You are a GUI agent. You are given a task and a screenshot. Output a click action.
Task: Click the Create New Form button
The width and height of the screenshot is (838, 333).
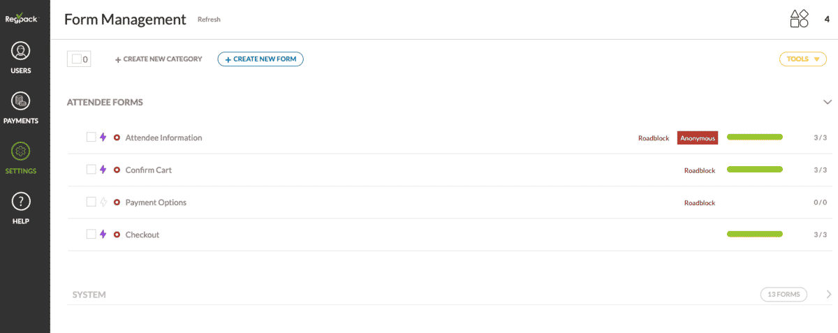(x=260, y=59)
